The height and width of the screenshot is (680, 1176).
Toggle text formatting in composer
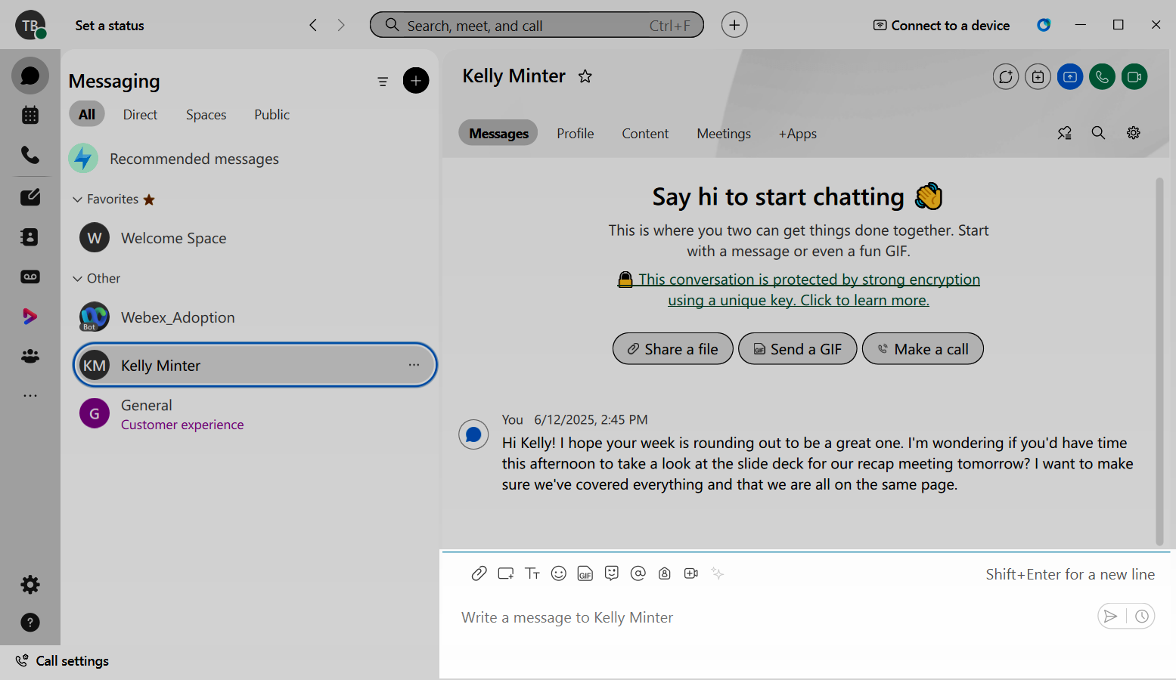(x=532, y=573)
